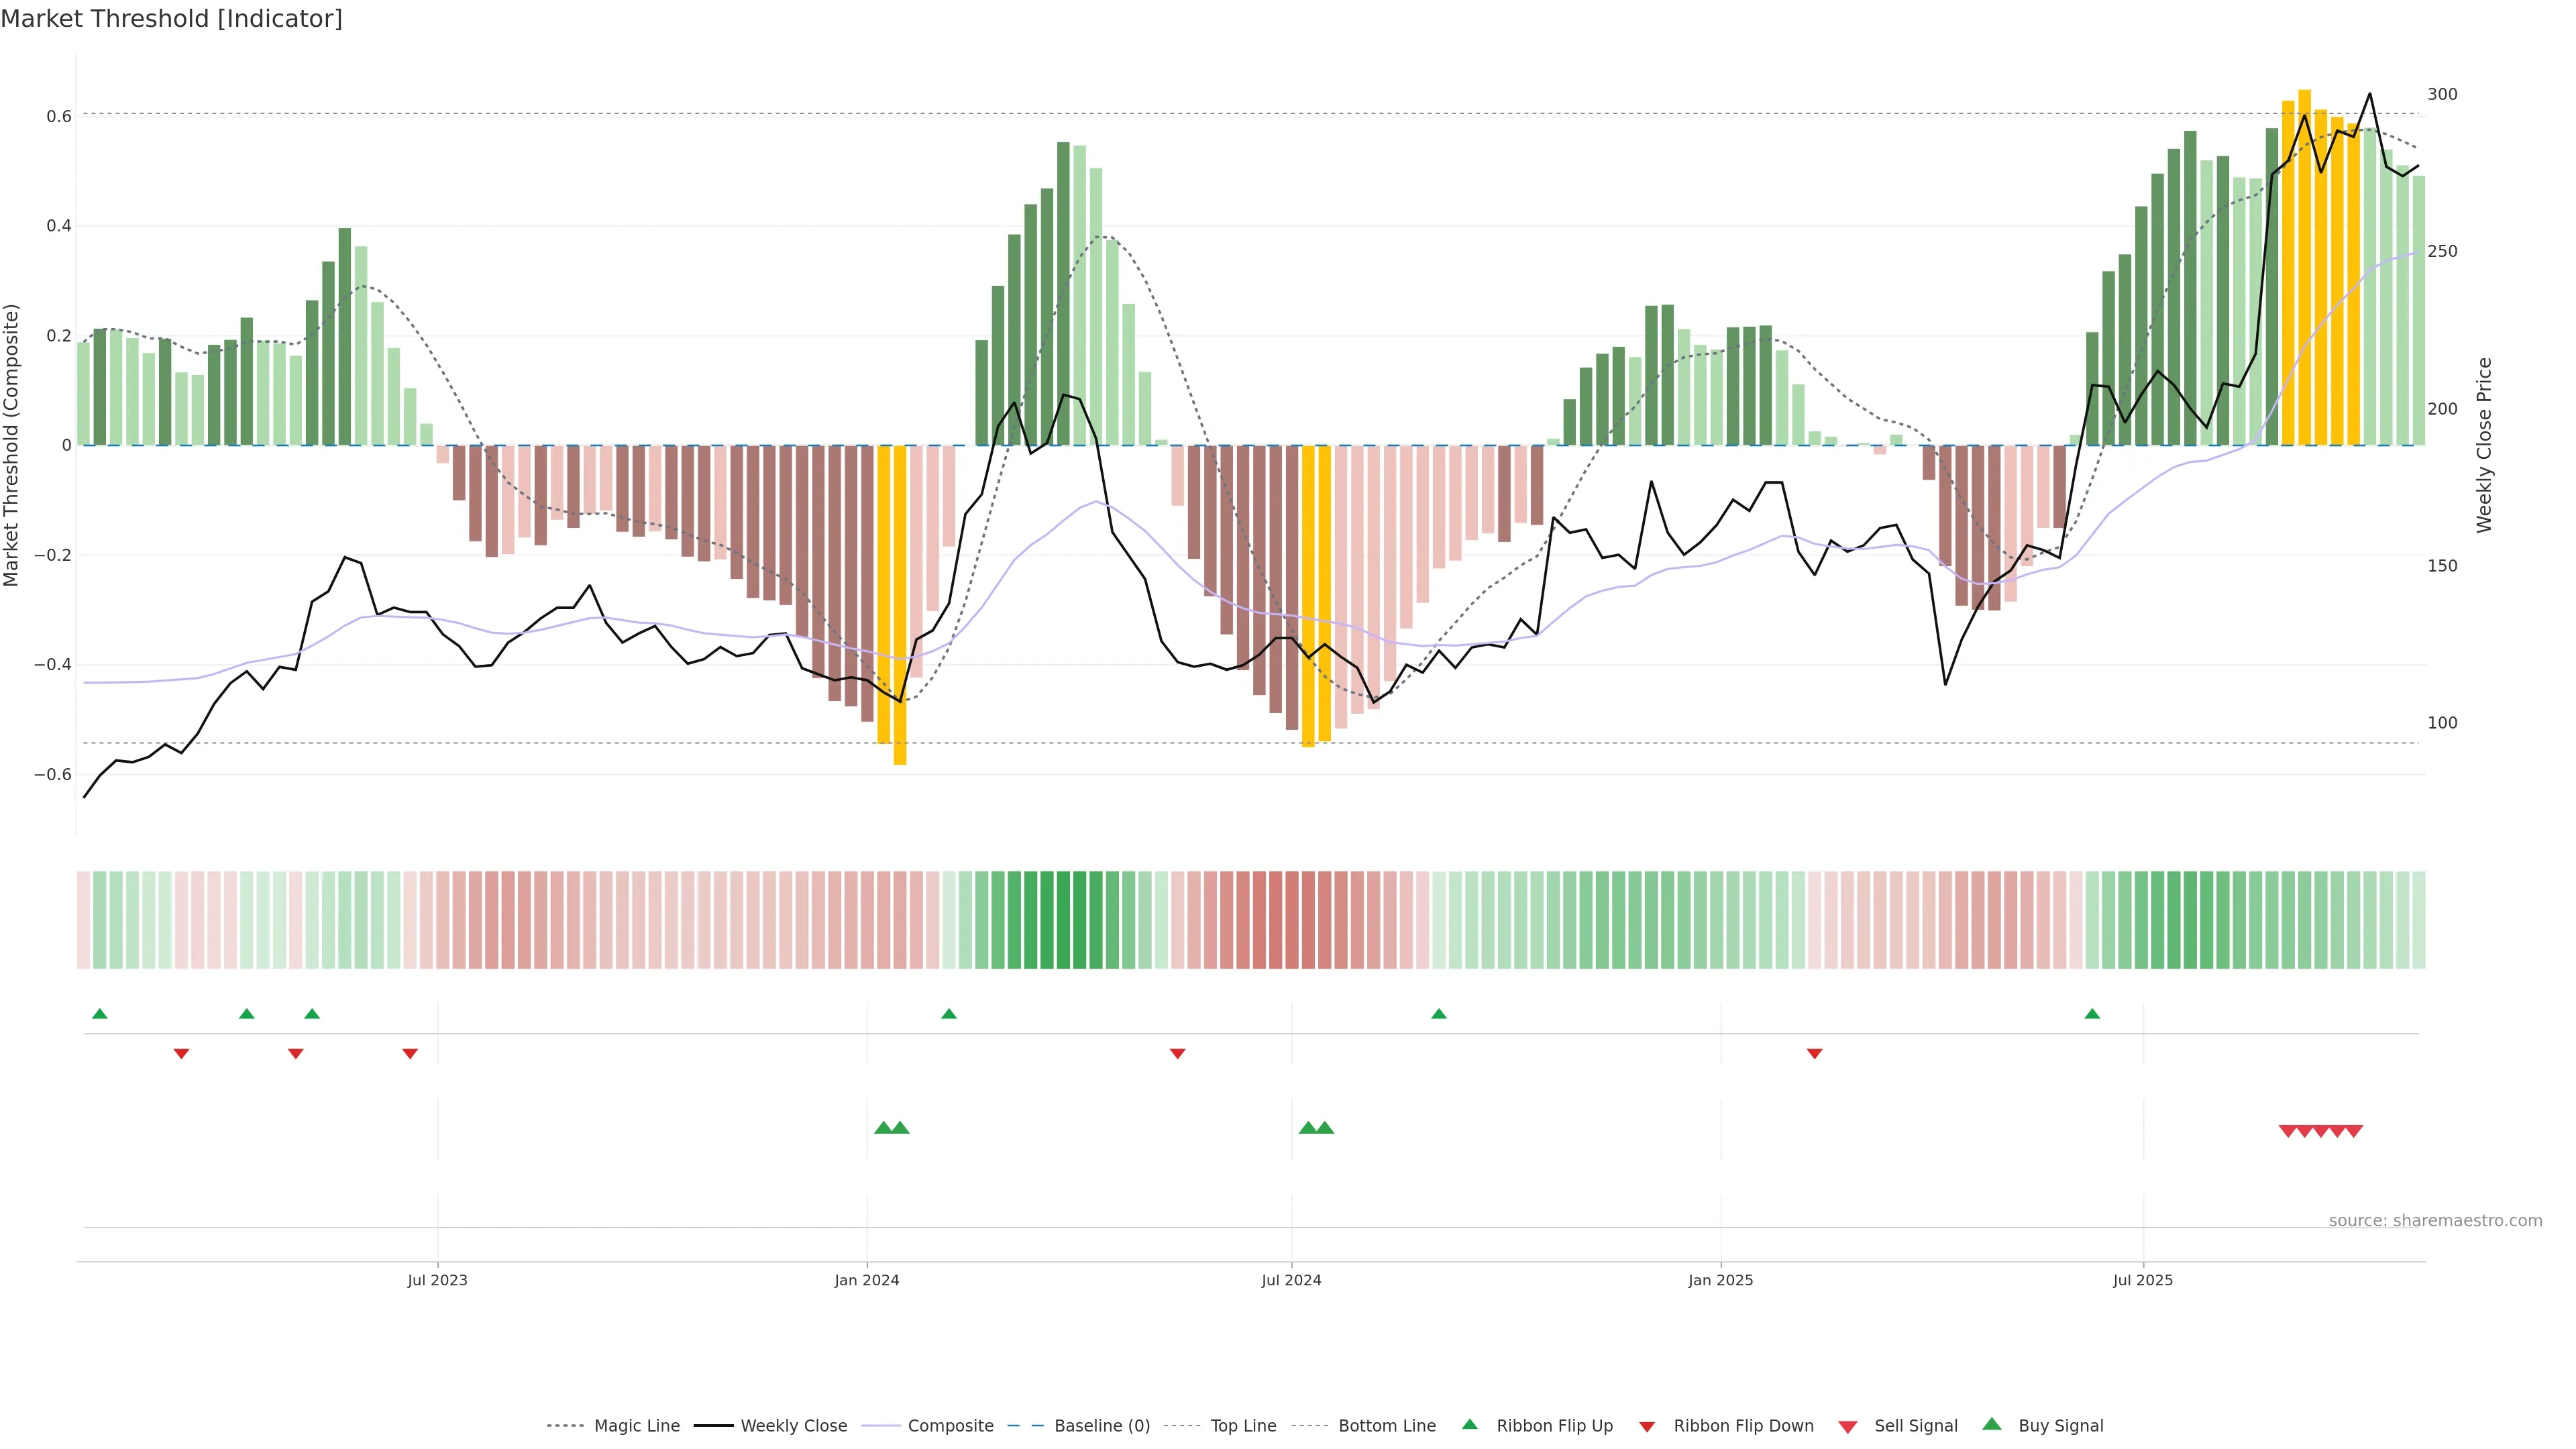Click red ribbon flip down marker after Jan 2025
This screenshot has width=2576, height=1449.
point(1814,1053)
